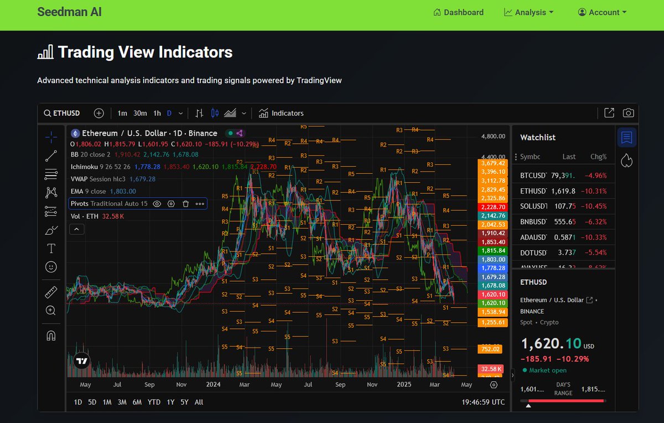Click the Ichimoku indicator legend
The height and width of the screenshot is (423, 664).
point(100,167)
